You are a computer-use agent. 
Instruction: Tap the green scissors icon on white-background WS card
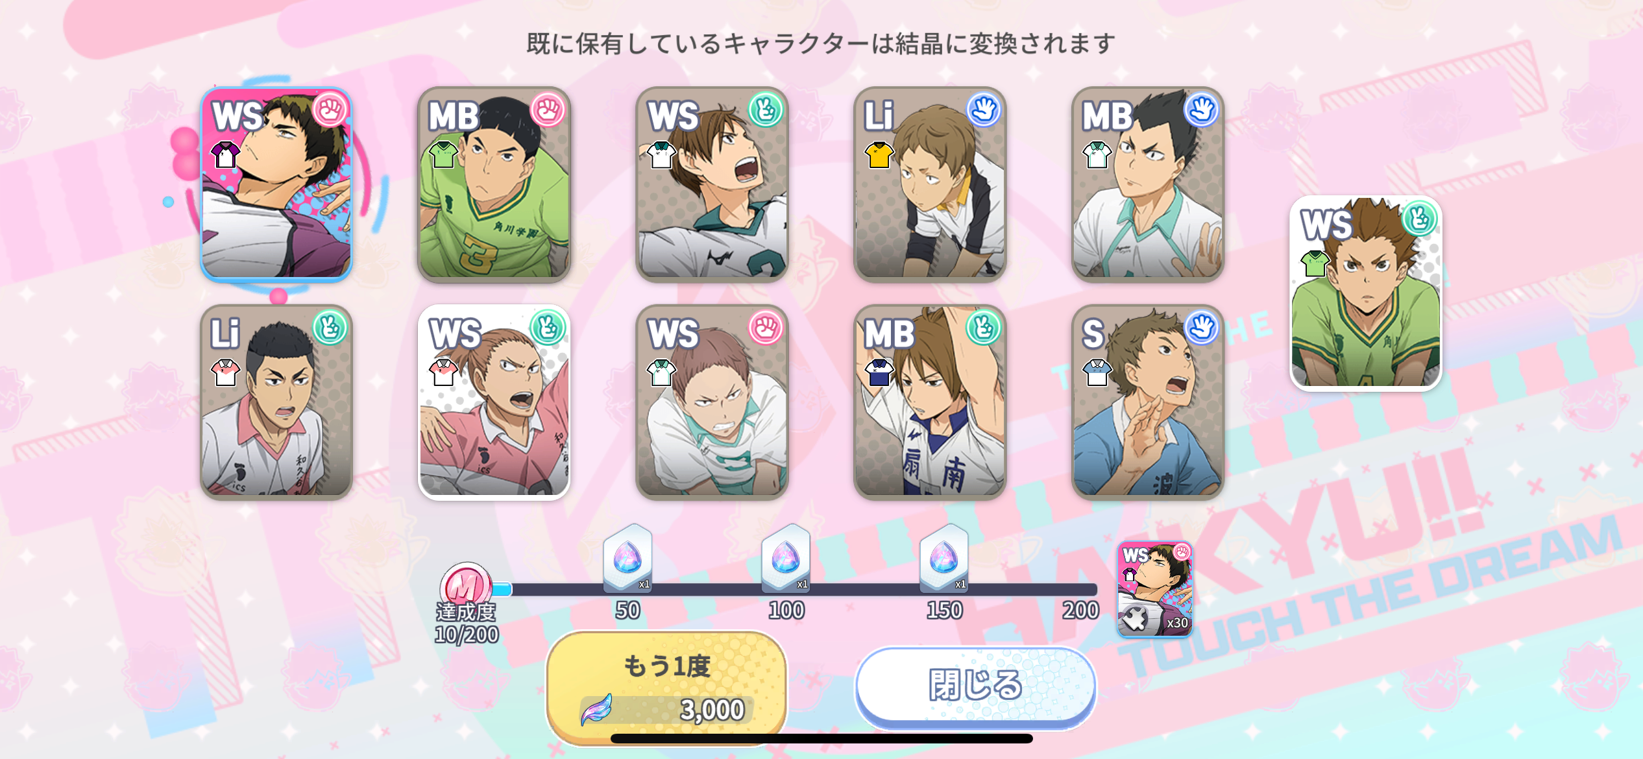click(x=548, y=328)
